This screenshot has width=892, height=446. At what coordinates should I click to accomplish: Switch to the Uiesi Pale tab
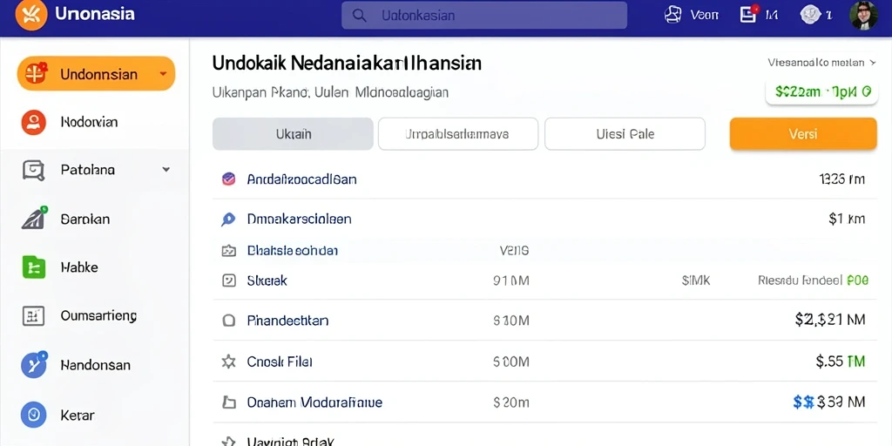click(x=625, y=134)
